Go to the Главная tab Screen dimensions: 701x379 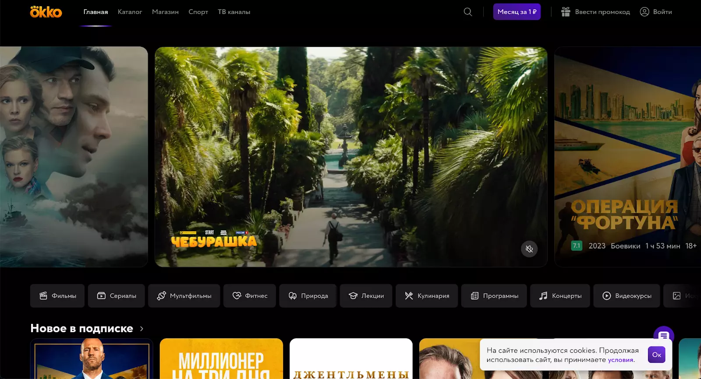(96, 12)
